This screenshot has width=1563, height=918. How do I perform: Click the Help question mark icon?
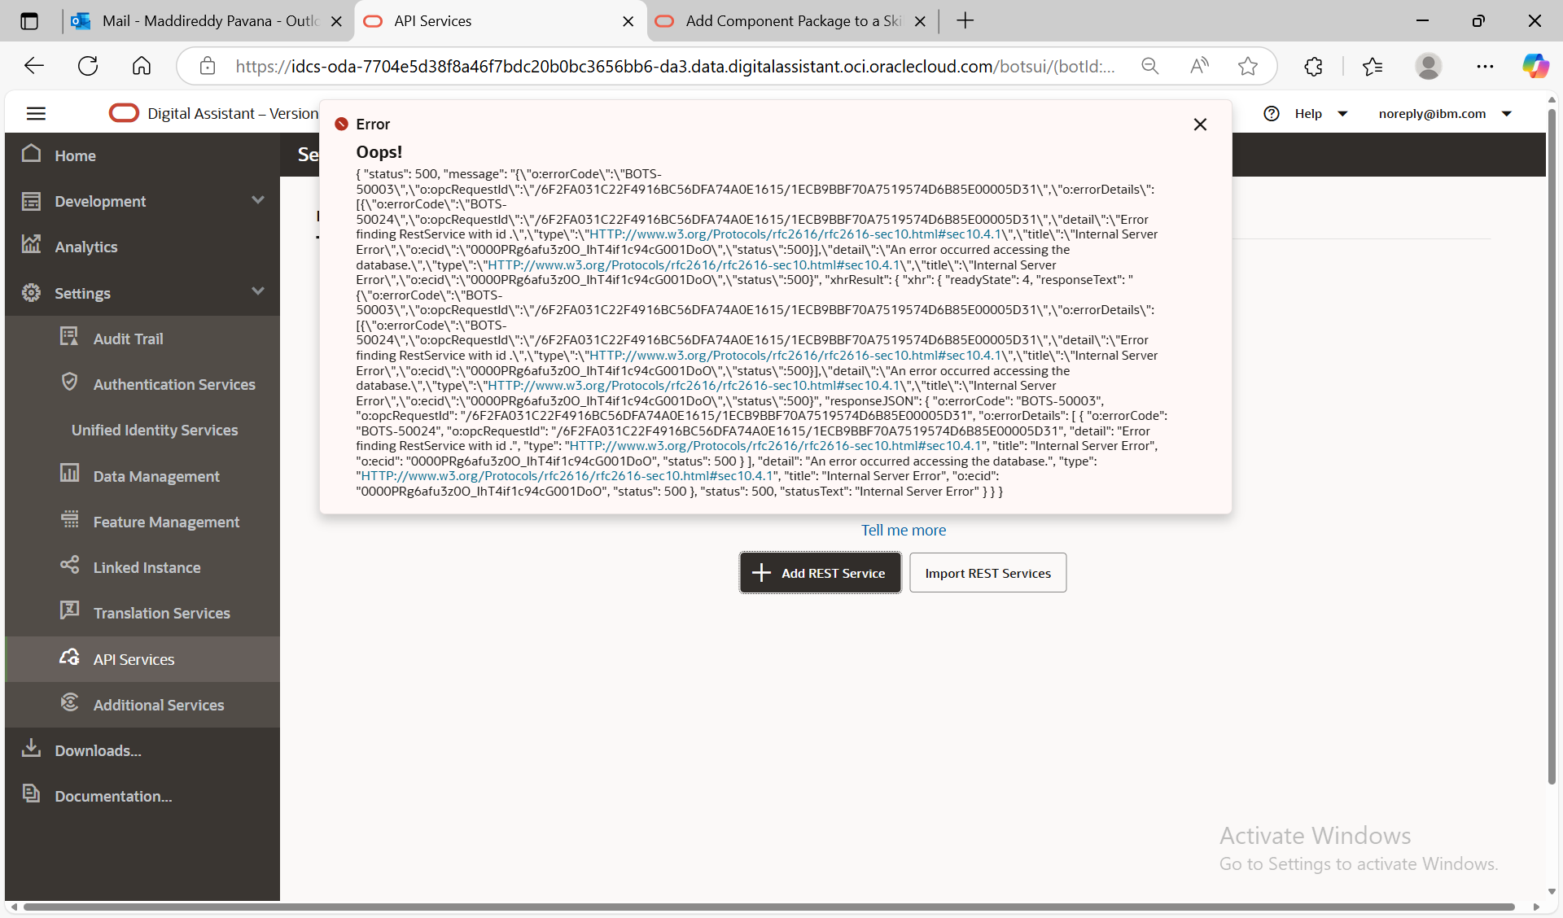coord(1272,114)
